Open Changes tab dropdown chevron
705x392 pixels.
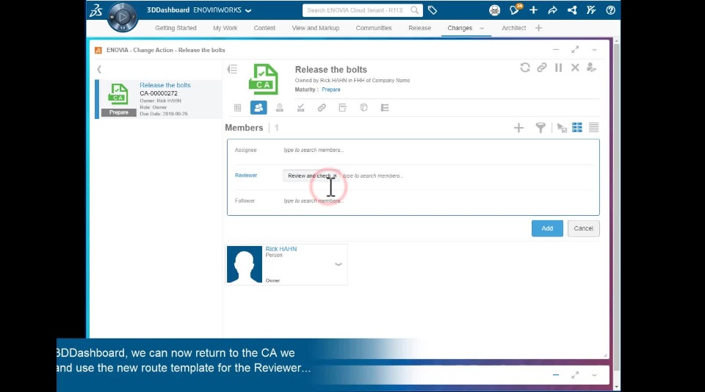[x=482, y=28]
